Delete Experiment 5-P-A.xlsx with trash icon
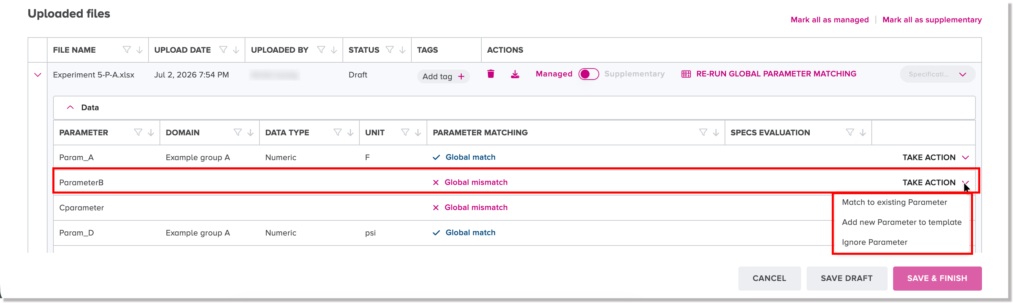1013x303 pixels. coord(490,74)
